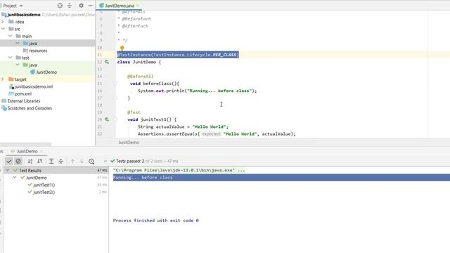This screenshot has height=253, width=450.
Task: Click the 'Tests passed: 2' status text
Action: coord(130,161)
